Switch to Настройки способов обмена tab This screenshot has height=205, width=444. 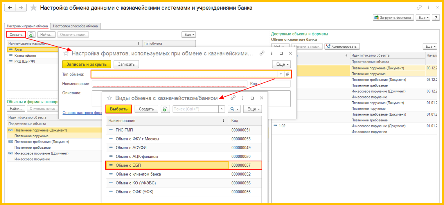pyautogui.click(x=76, y=26)
